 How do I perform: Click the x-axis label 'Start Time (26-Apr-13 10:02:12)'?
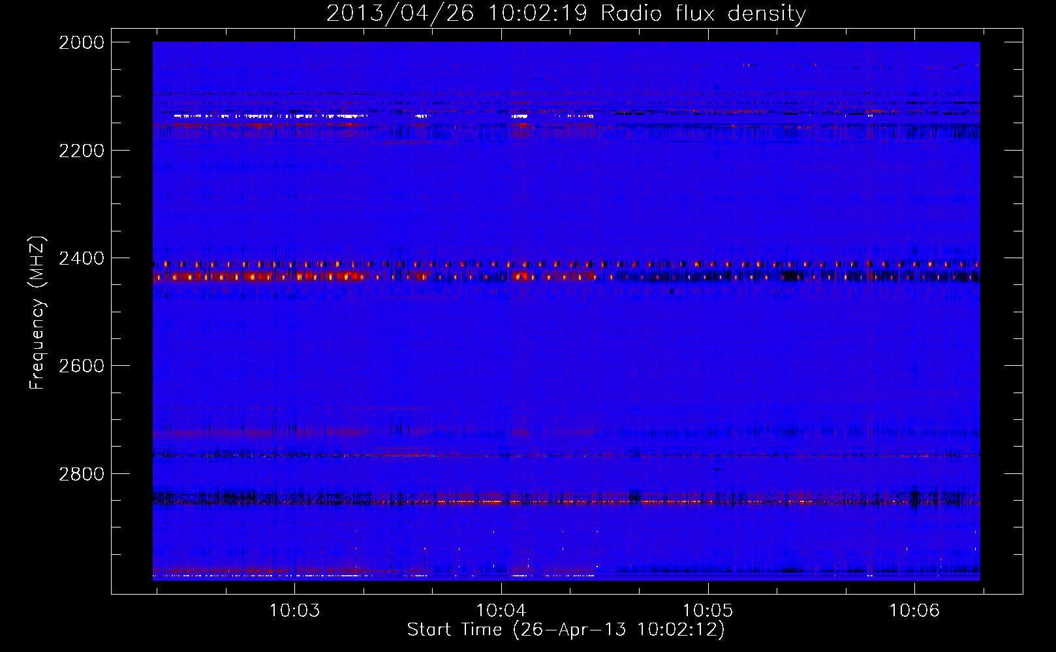[566, 630]
